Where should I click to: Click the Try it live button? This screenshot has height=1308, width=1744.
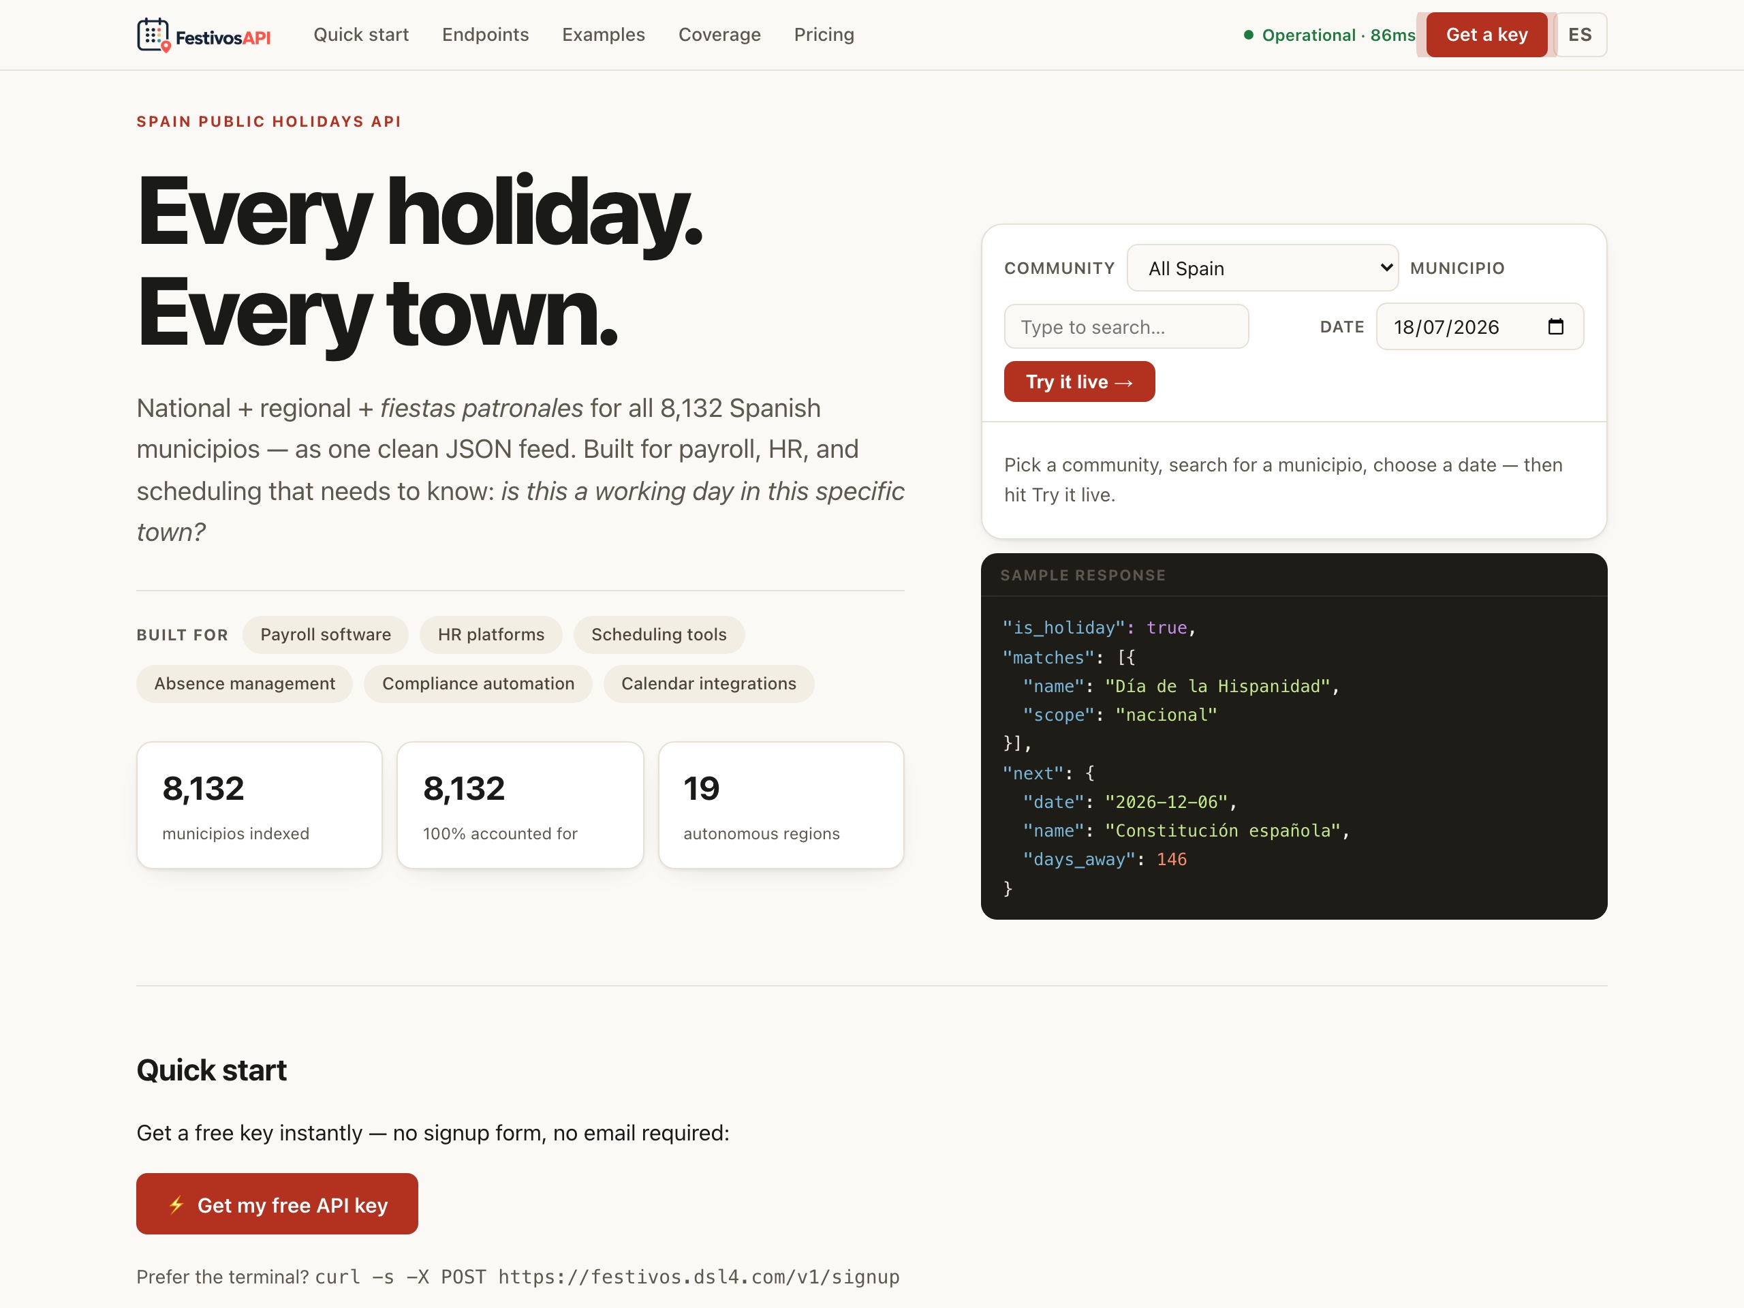coord(1079,381)
